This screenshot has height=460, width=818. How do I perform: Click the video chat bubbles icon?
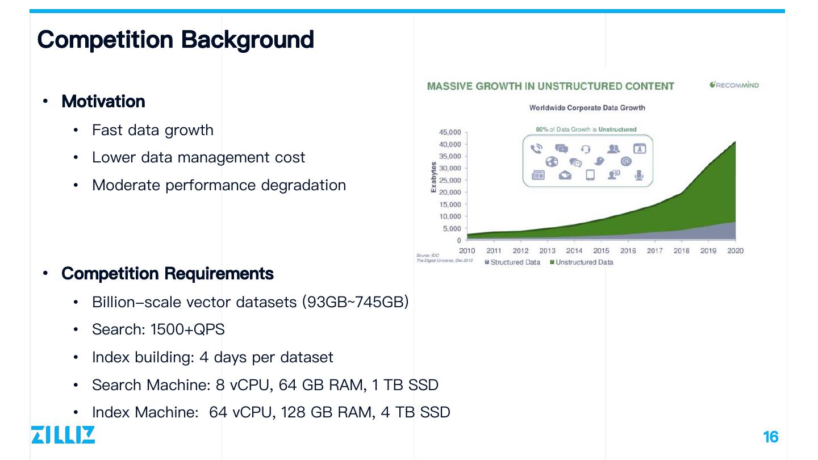561,149
